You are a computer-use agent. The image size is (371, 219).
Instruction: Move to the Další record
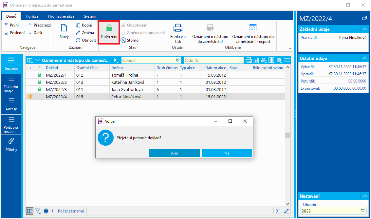pos(35,33)
